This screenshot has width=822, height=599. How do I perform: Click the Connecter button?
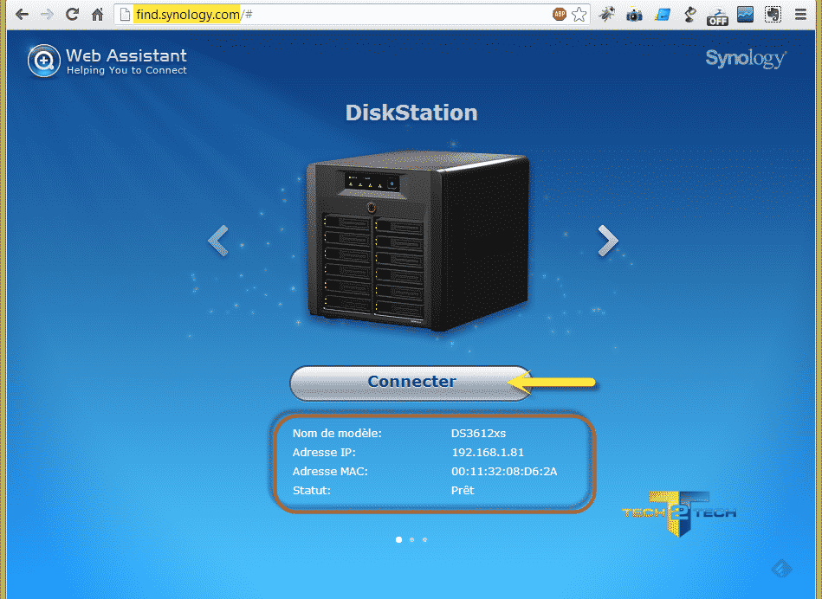click(411, 383)
